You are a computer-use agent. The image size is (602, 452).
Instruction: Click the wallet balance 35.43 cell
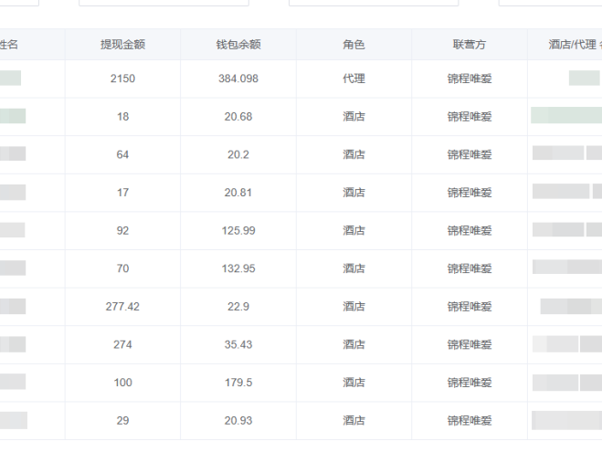click(238, 344)
